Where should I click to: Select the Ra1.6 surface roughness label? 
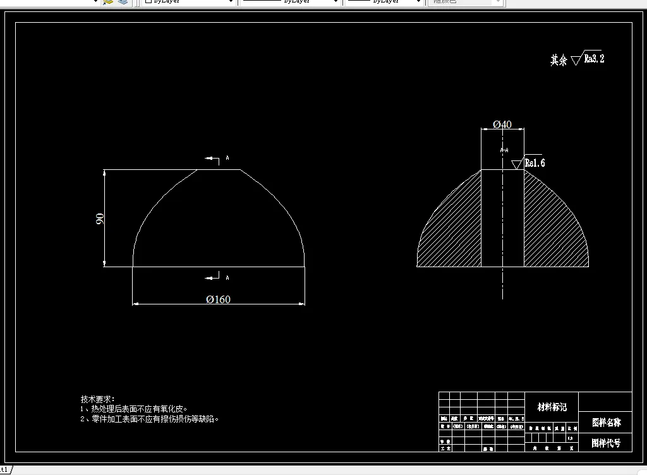tap(535, 163)
